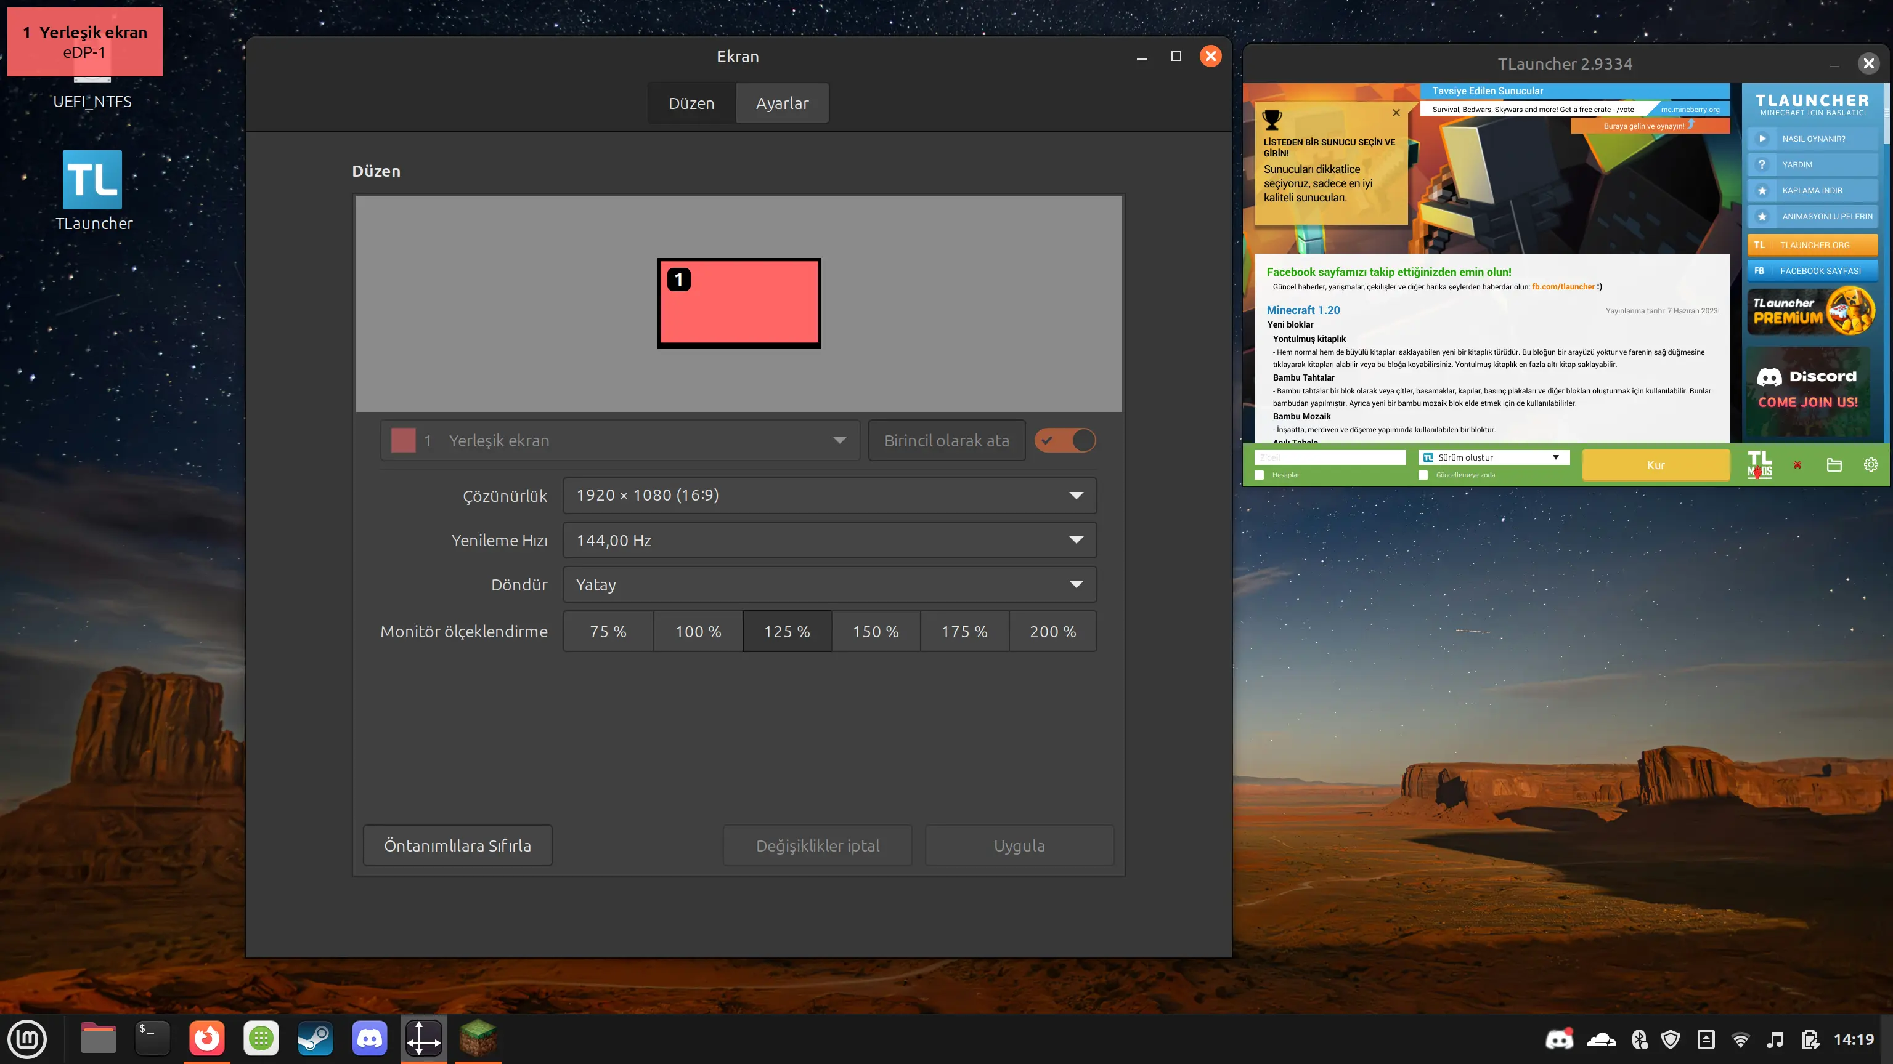Open the removable drives eject tray icon

pos(1706,1039)
